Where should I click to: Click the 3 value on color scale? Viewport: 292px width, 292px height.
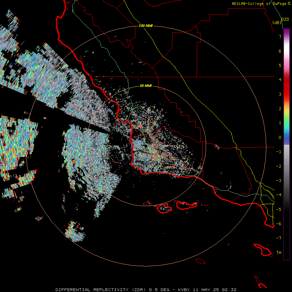(280, 94)
